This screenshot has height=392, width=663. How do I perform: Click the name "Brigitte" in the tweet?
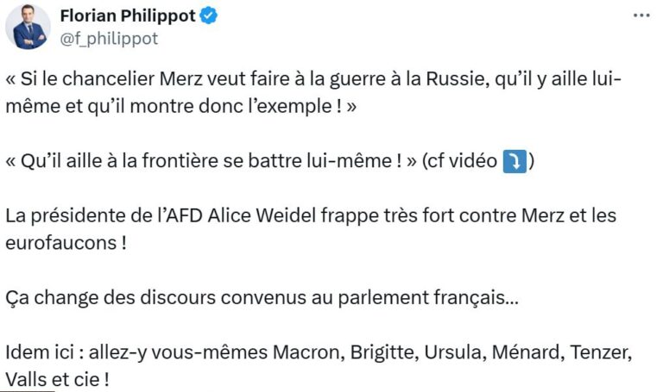382,352
